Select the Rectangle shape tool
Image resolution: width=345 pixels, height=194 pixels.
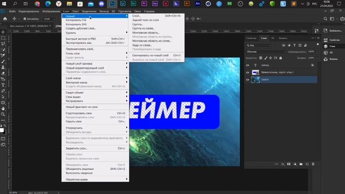tap(3, 103)
